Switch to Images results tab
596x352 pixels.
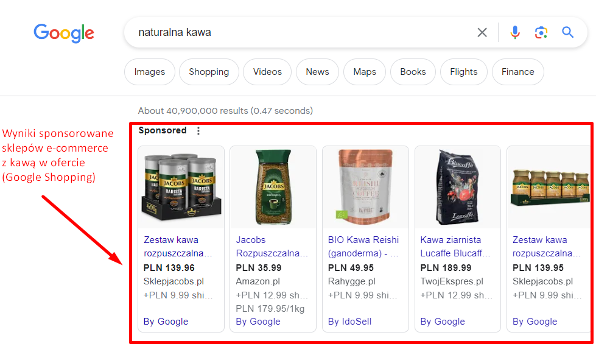150,72
